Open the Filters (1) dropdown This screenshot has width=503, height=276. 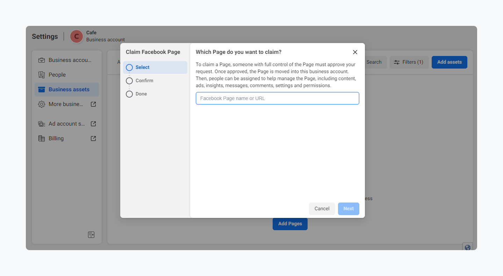coord(409,62)
